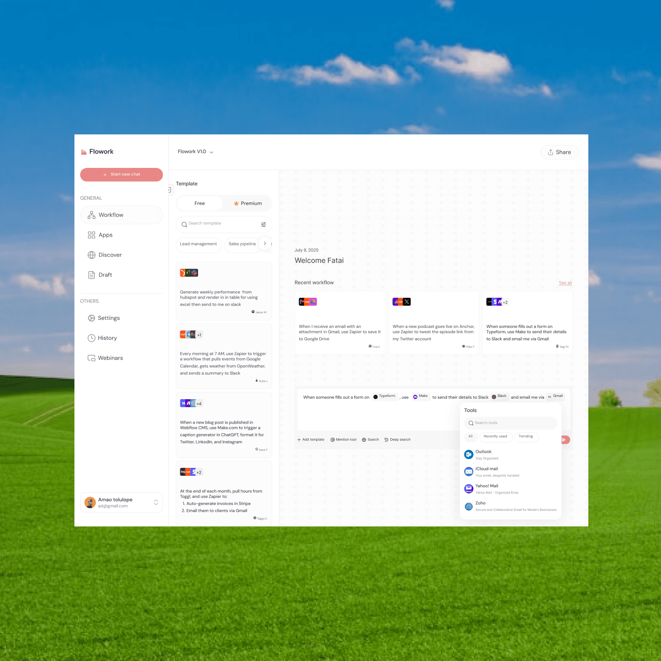
Task: Collapse the template panel handle
Action: click(170, 190)
